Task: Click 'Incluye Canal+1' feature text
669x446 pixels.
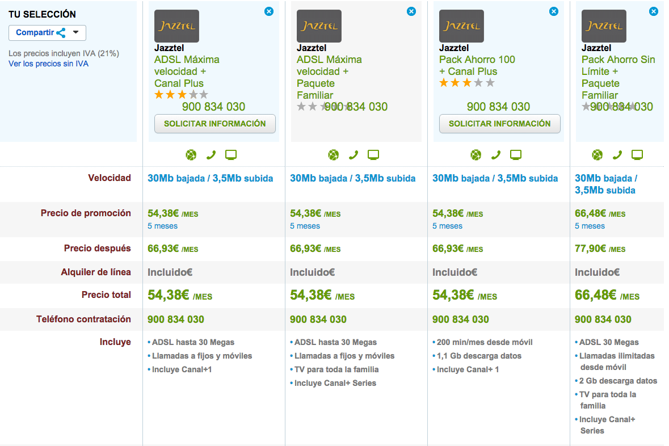Action: (182, 369)
